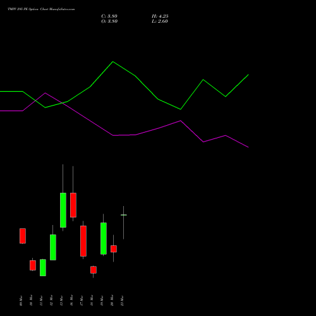Select the small red candle for 10 Mar
This screenshot has height=316, width=316.
[x=33, y=265]
